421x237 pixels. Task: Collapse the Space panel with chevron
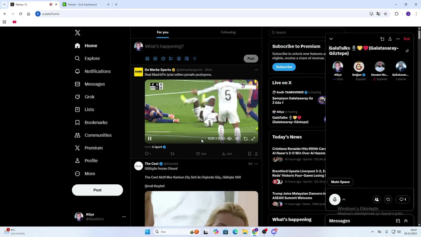331,39
